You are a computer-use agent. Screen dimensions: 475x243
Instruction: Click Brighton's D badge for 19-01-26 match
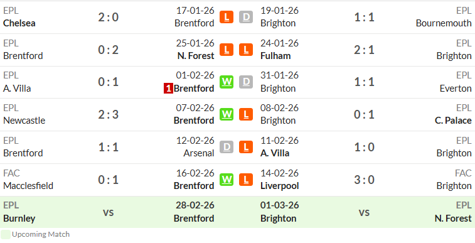pos(246,17)
